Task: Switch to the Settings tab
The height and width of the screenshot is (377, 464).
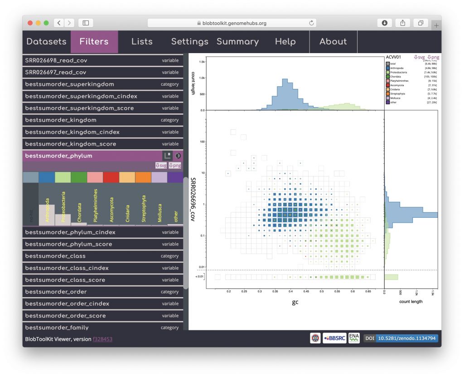Action: (x=189, y=42)
